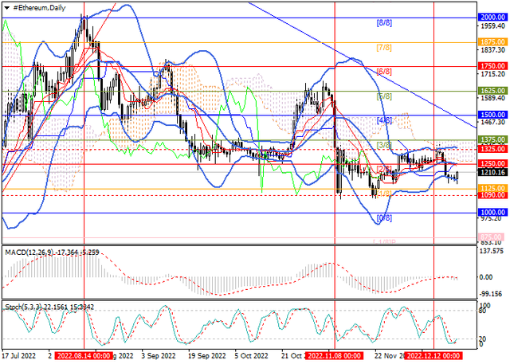Viewport: 510px width, 364px height.
Task: Select the [4/8] Murrey level text
Action: click(383, 120)
